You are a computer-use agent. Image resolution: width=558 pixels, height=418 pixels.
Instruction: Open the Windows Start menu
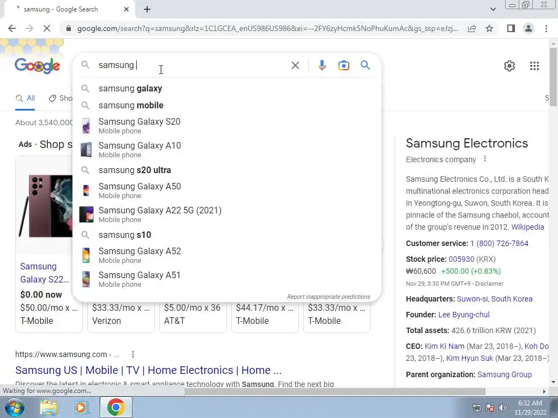[14, 407]
